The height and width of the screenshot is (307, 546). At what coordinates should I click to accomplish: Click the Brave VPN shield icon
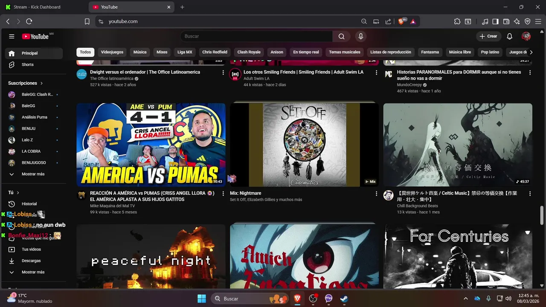point(527,21)
